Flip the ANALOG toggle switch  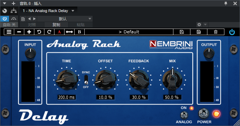click(x=184, y=115)
